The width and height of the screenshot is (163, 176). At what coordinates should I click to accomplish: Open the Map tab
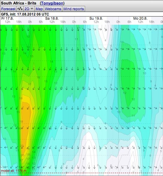39,9
